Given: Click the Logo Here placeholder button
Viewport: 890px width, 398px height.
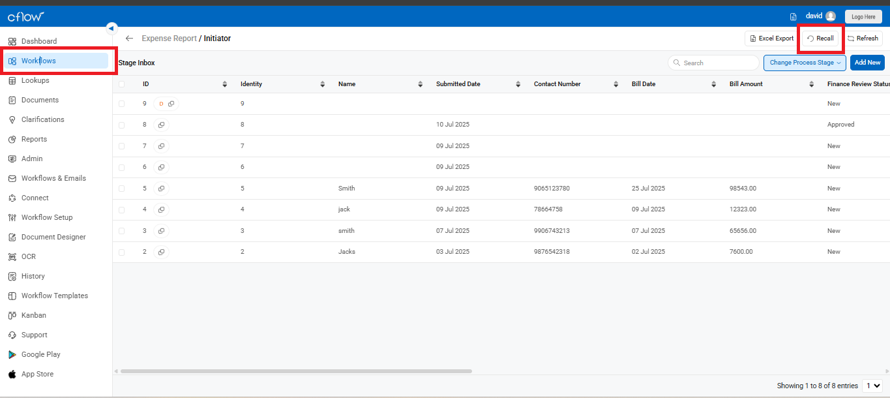Looking at the screenshot, I should (863, 16).
